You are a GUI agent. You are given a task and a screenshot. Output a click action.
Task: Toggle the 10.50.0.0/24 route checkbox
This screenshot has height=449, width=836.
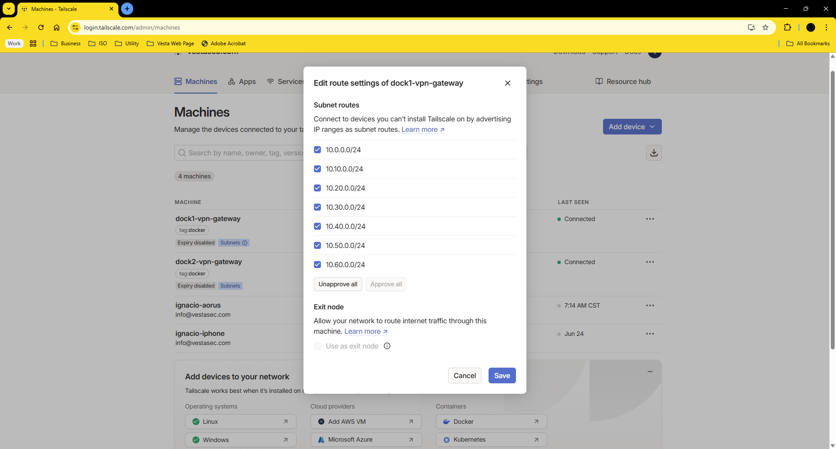(317, 245)
